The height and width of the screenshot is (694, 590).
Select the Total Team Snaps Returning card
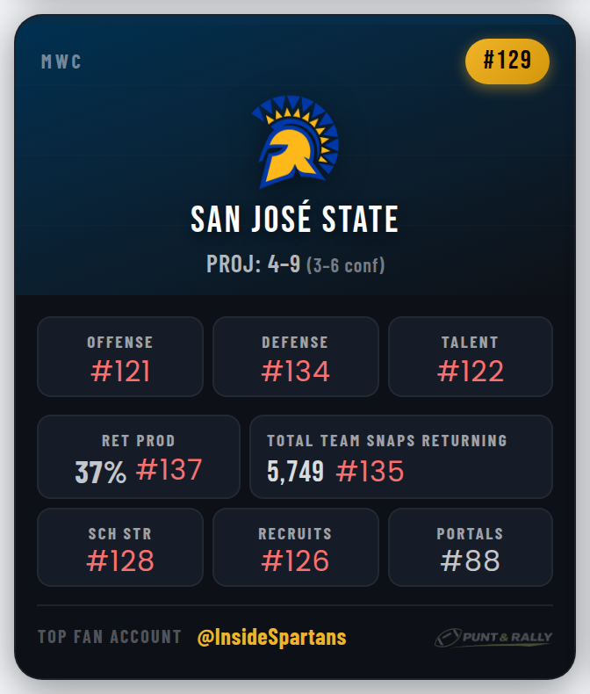(401, 457)
